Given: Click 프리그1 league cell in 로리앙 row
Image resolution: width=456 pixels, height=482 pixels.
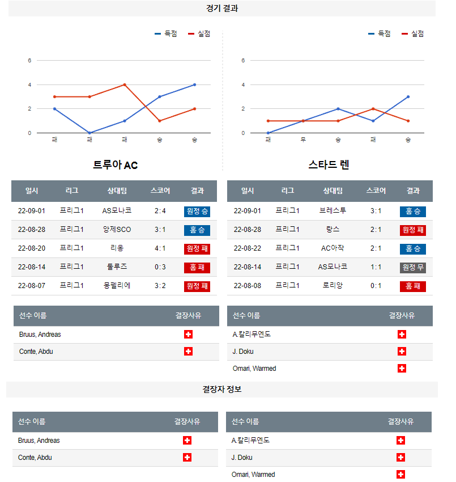Looking at the screenshot, I should 287,286.
